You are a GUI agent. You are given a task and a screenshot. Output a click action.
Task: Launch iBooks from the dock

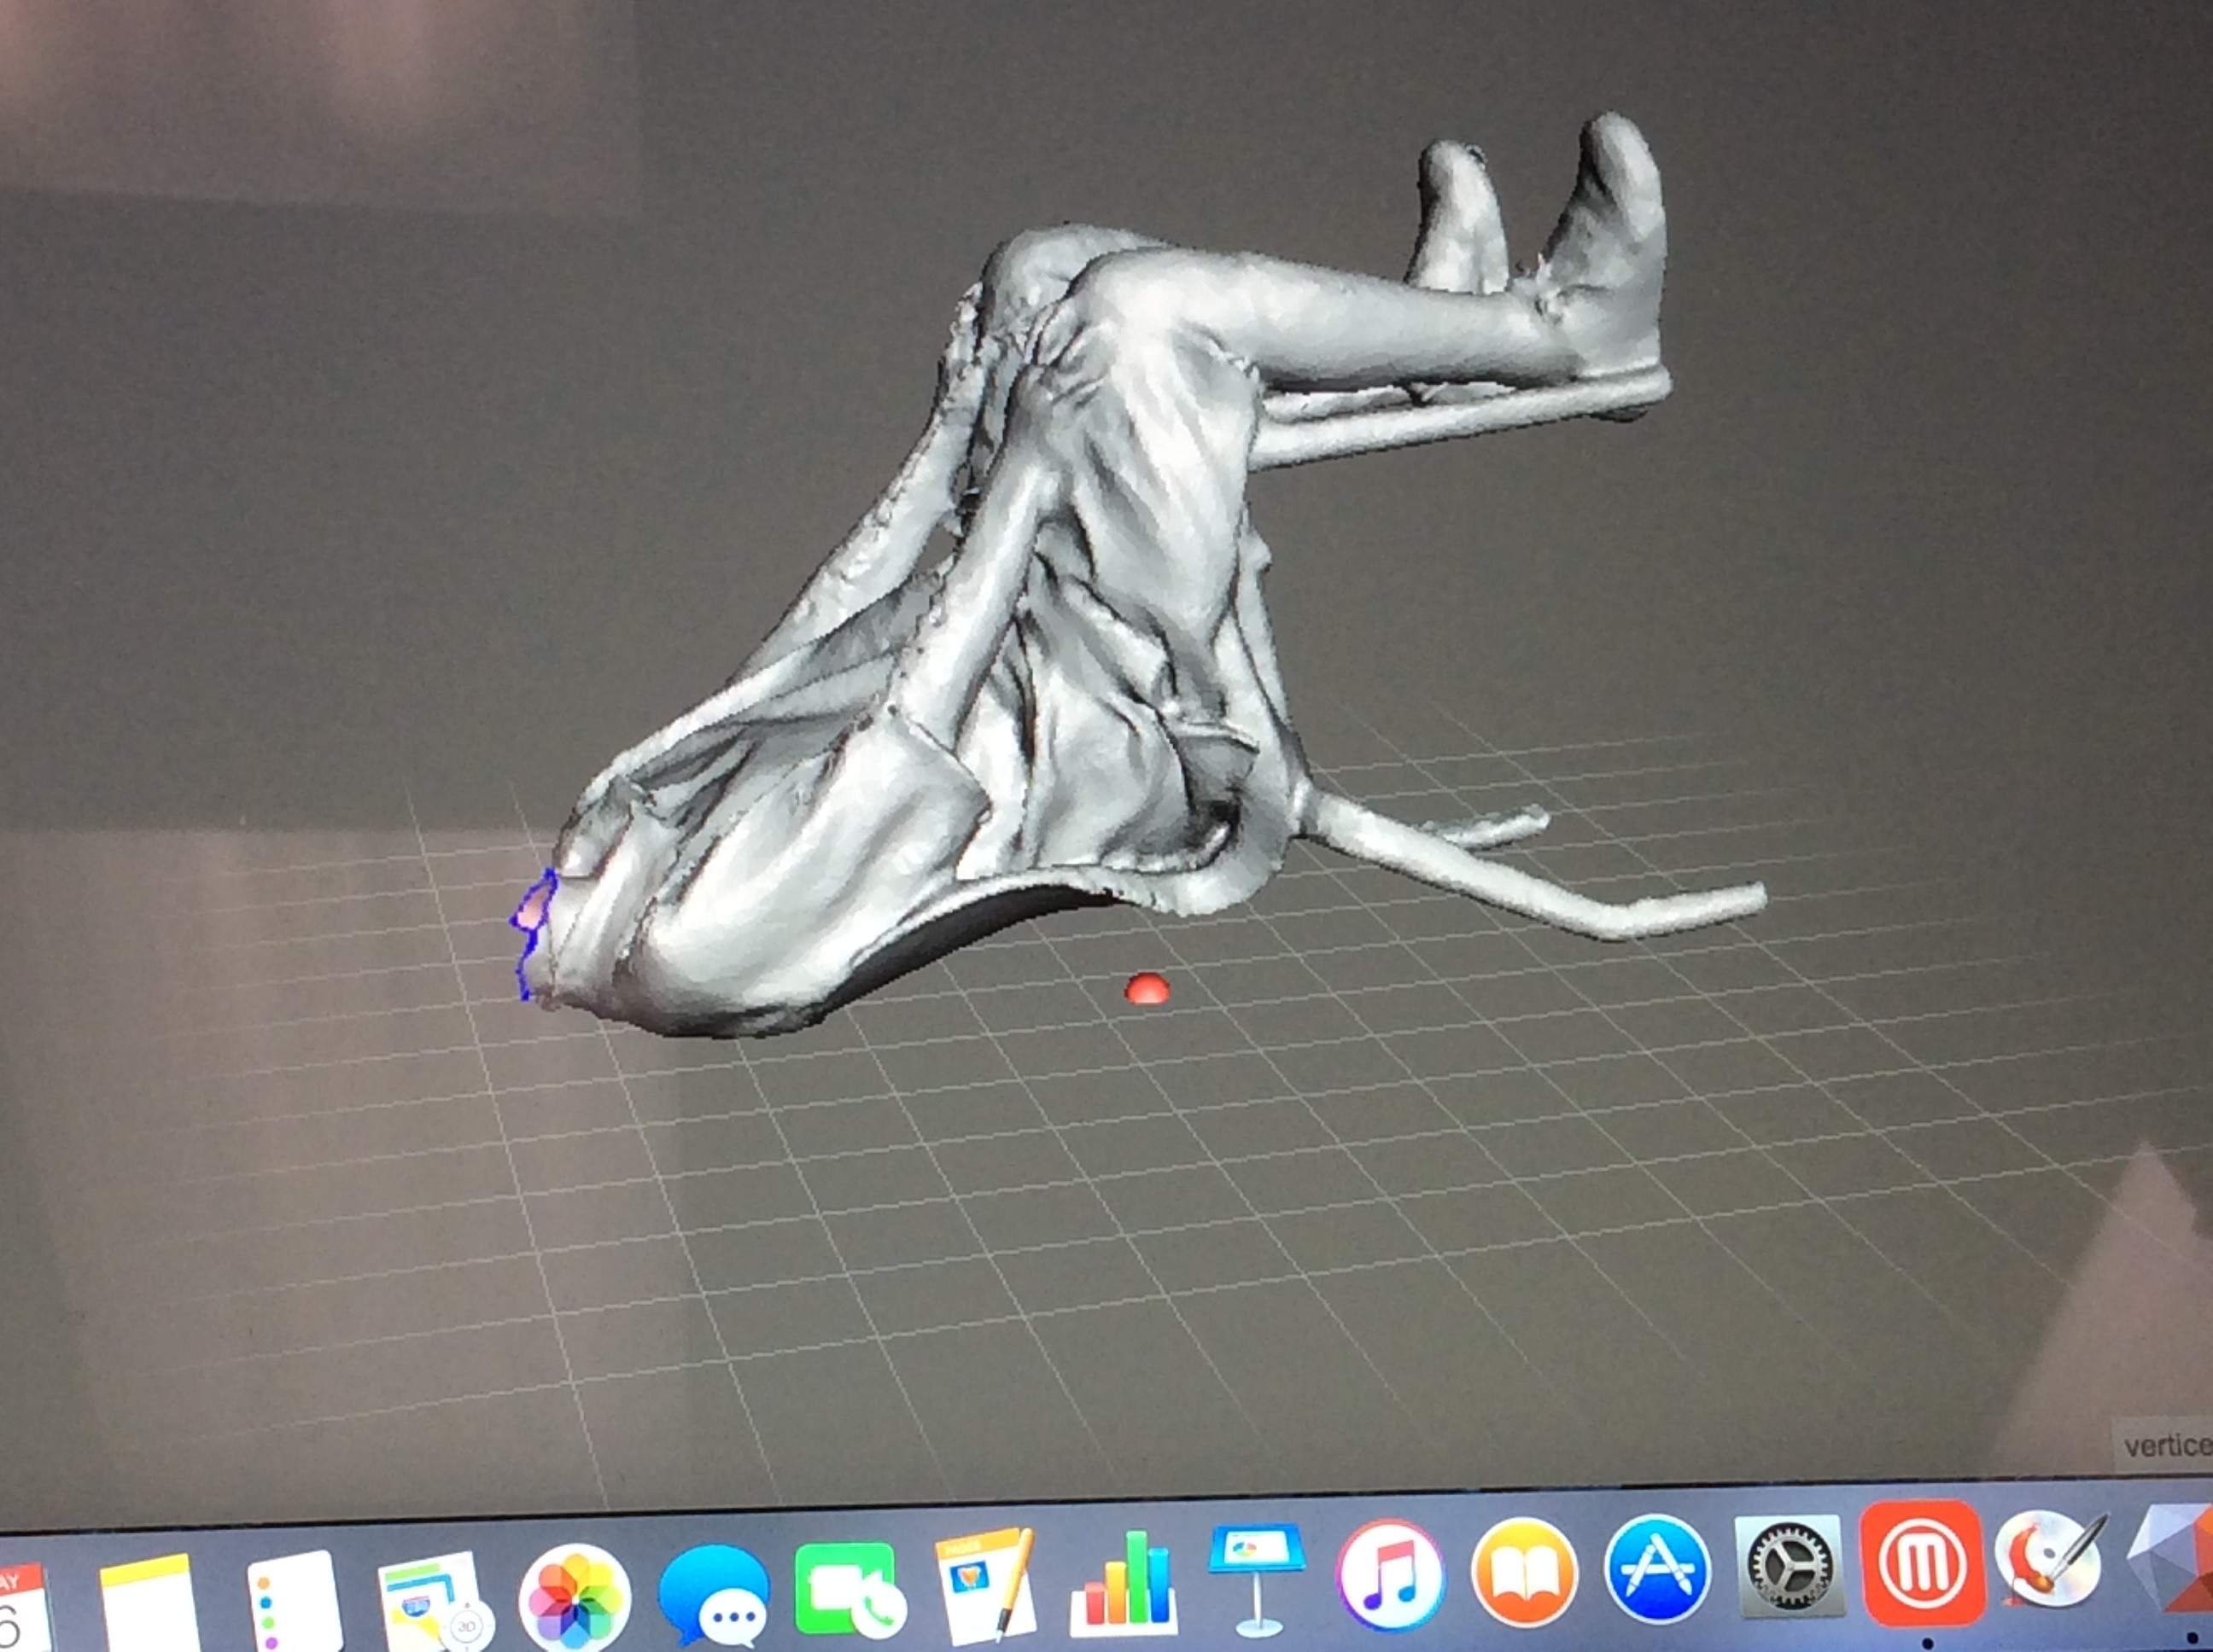point(1524,1571)
